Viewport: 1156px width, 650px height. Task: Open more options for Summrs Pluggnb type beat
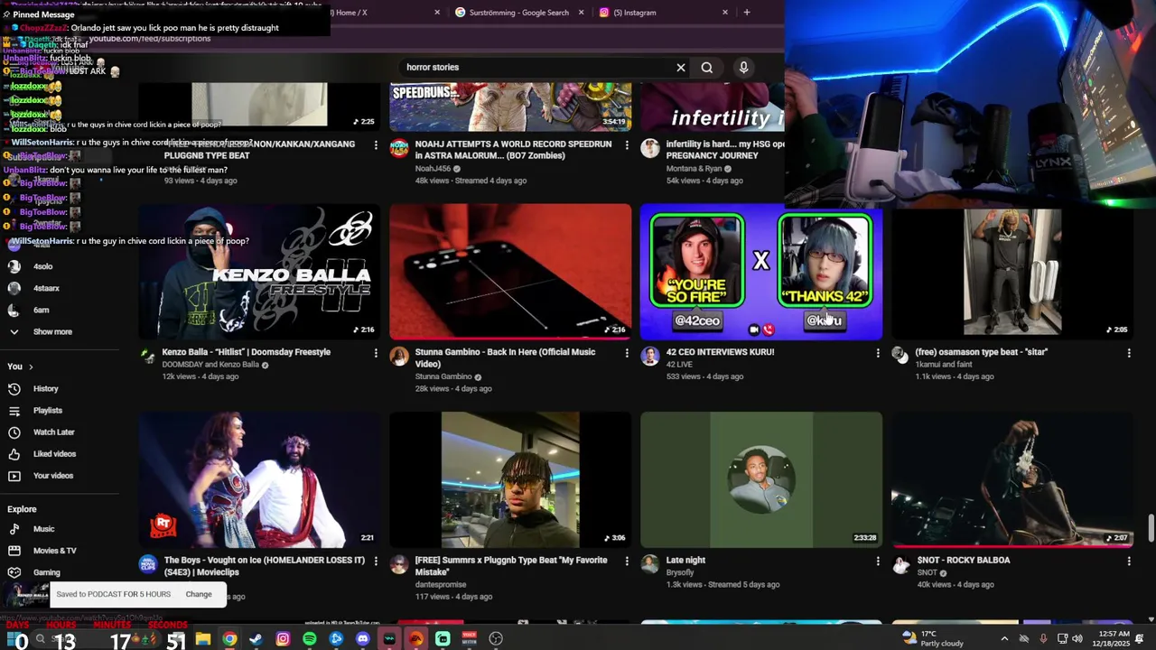(x=627, y=561)
